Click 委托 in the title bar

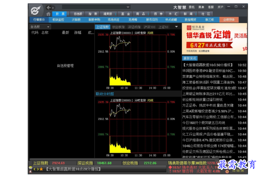tap(192, 7)
